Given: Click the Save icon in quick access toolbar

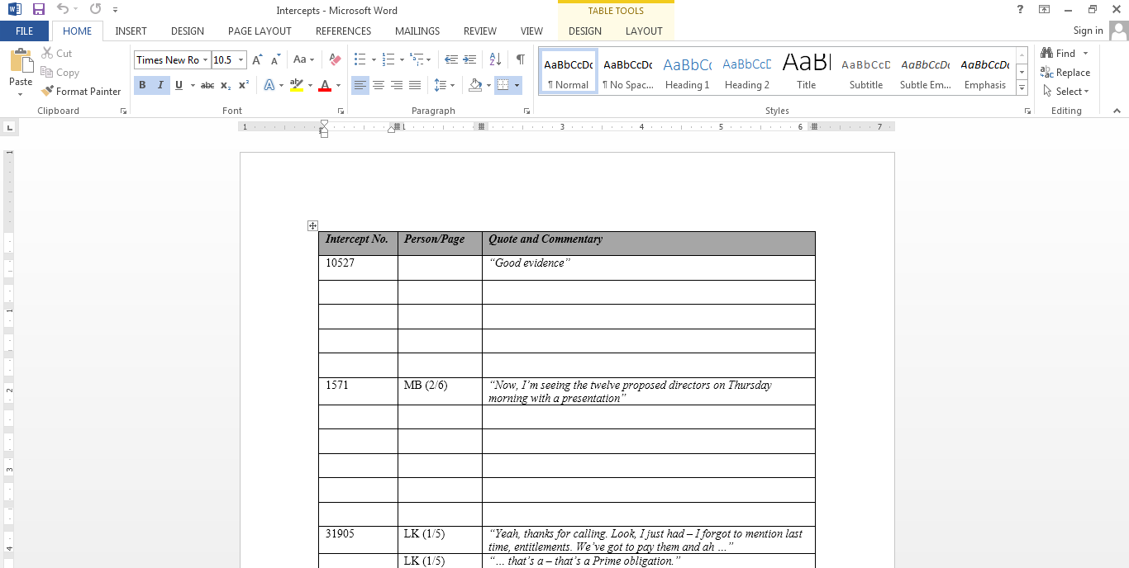Looking at the screenshot, I should [x=38, y=10].
